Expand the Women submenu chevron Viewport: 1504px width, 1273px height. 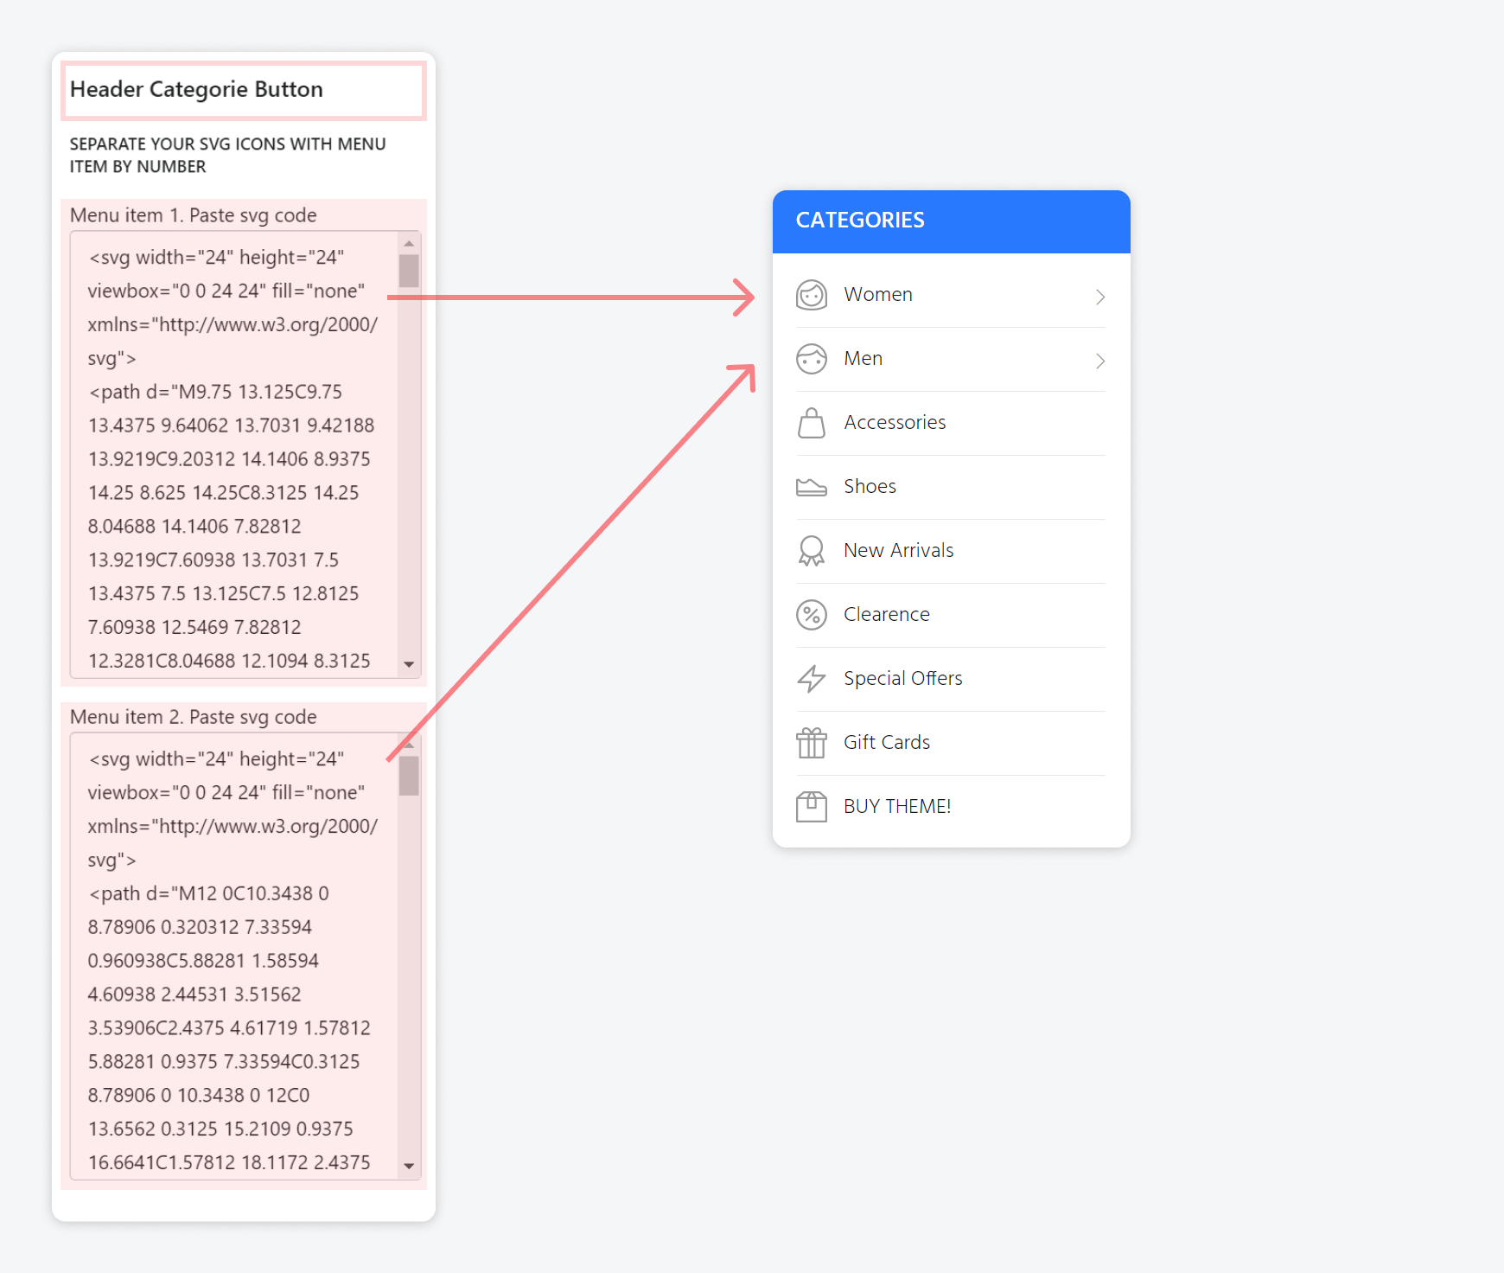1099,297
